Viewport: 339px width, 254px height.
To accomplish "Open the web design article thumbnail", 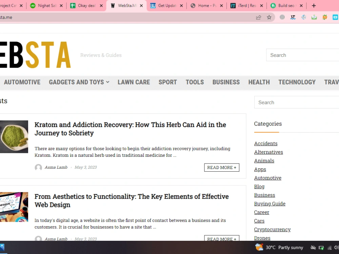I will (x=14, y=207).
